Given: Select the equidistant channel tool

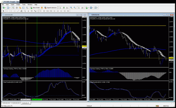Looking at the screenshot, I should [x=21, y=11].
